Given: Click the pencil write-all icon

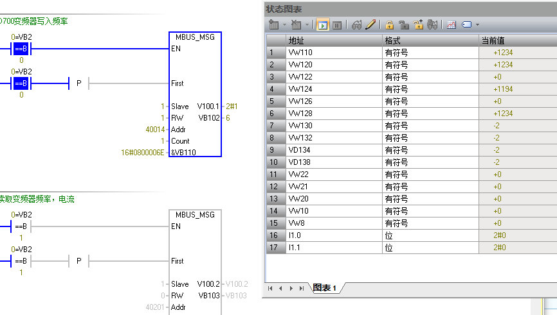Looking at the screenshot, I should 370,25.
